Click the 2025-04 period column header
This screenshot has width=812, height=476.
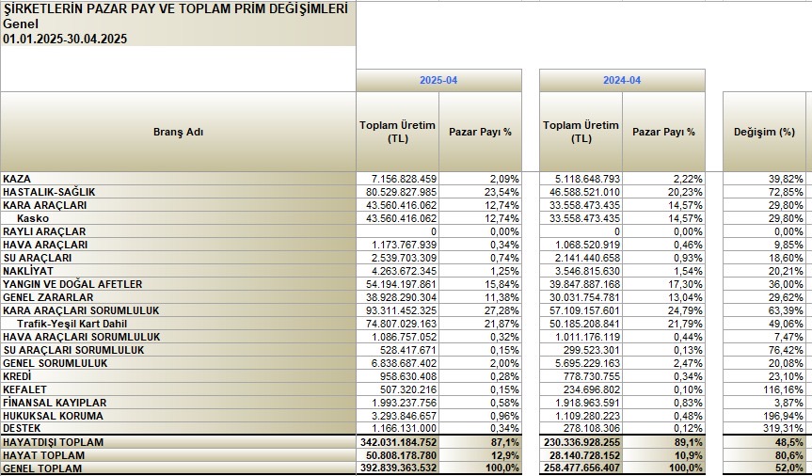[x=438, y=81]
